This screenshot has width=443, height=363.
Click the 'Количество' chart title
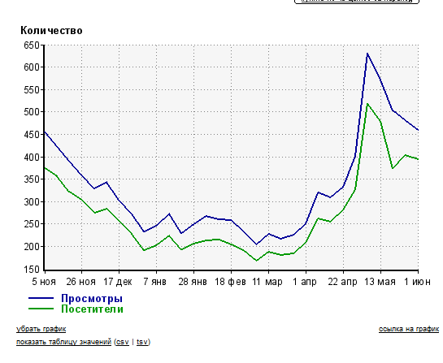51,31
